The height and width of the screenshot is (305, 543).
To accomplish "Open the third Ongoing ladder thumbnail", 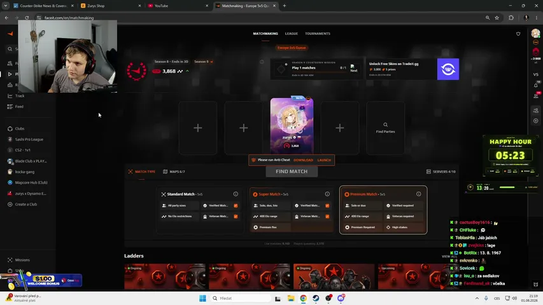I will coord(334,276).
